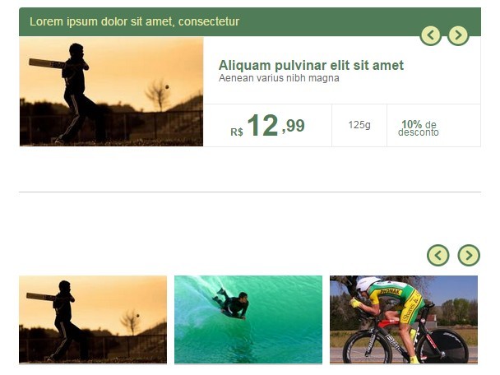Screen dimensions: 500x375
Task: Click the 125g weight cell
Action: click(359, 125)
